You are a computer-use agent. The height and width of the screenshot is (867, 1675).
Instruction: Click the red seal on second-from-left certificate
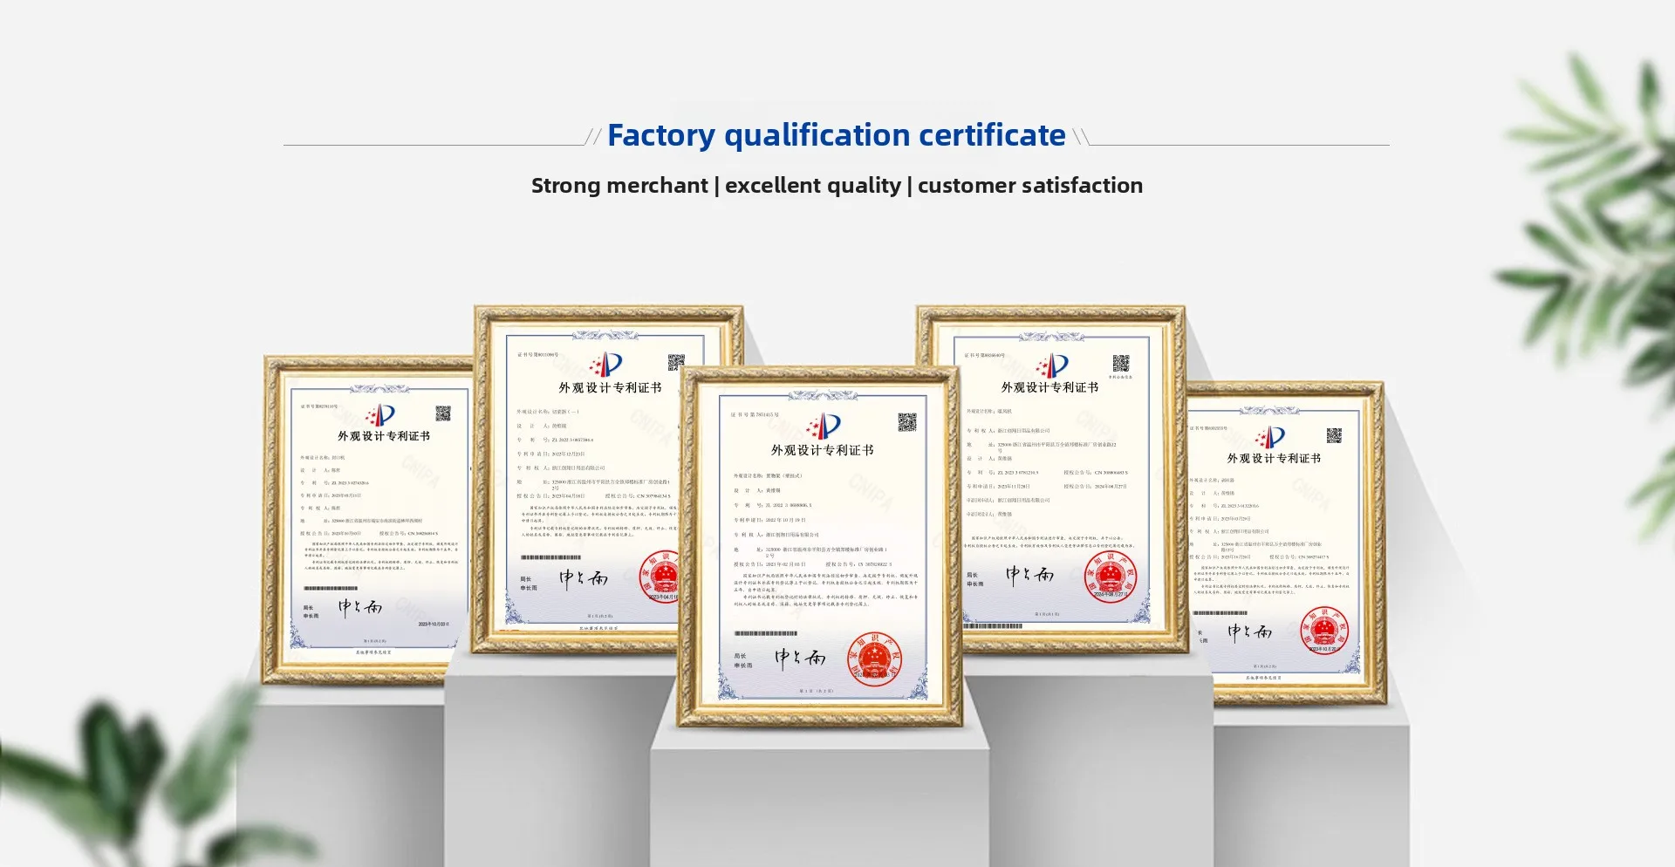(x=662, y=577)
